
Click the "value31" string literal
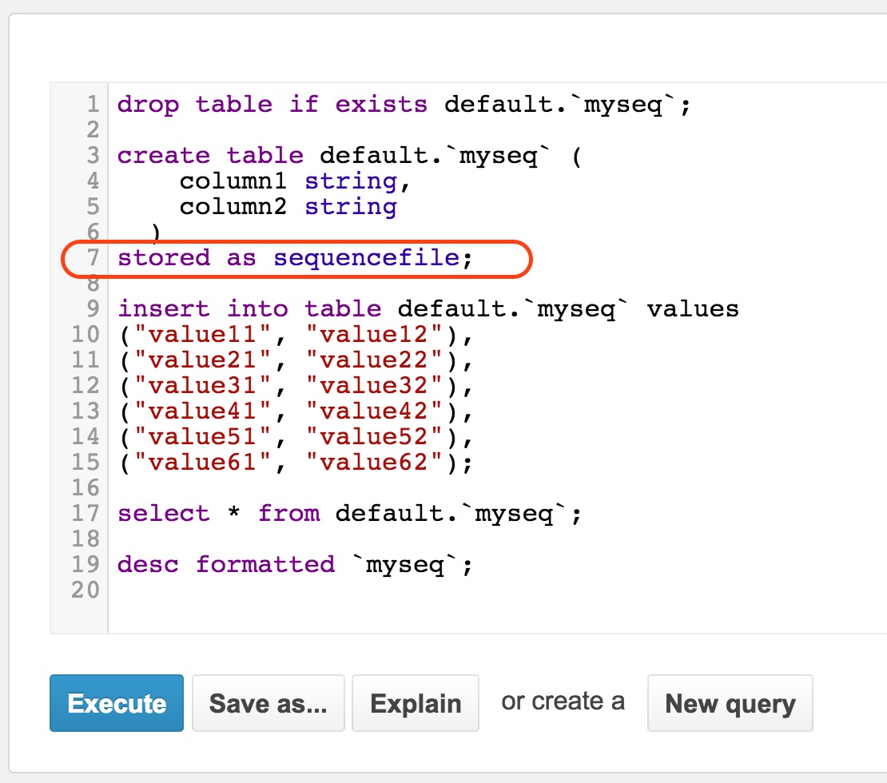pos(203,386)
